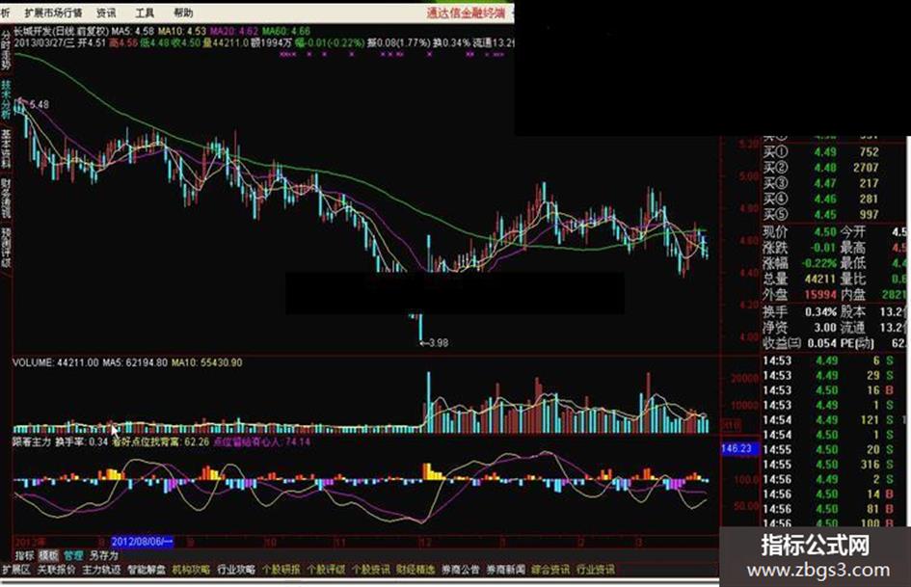Click the 净资 3.00 quote field
Viewport: 911px width, 587px height.
pyautogui.click(x=799, y=328)
